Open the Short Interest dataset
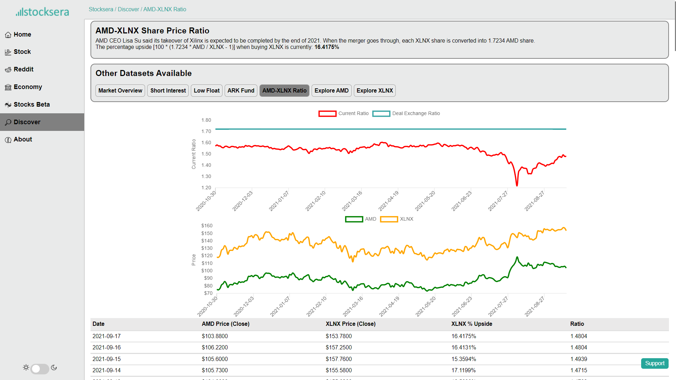The height and width of the screenshot is (380, 676). pyautogui.click(x=168, y=91)
